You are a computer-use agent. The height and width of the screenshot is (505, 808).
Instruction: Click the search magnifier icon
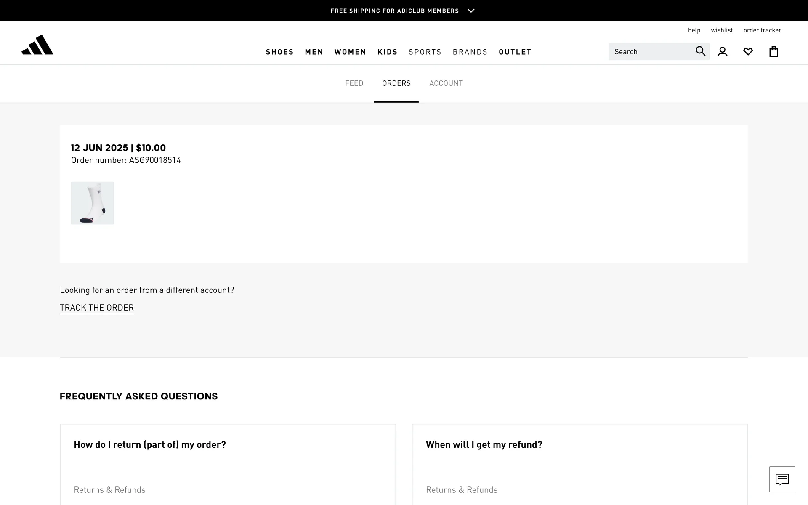tap(700, 51)
